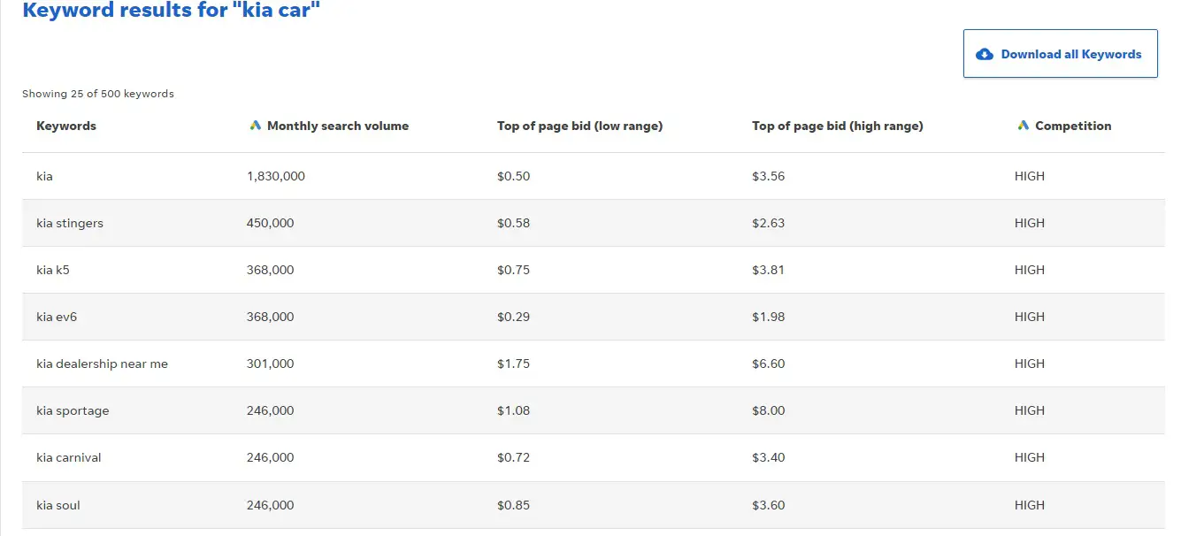Click the "kia ev6" keyword

[57, 317]
